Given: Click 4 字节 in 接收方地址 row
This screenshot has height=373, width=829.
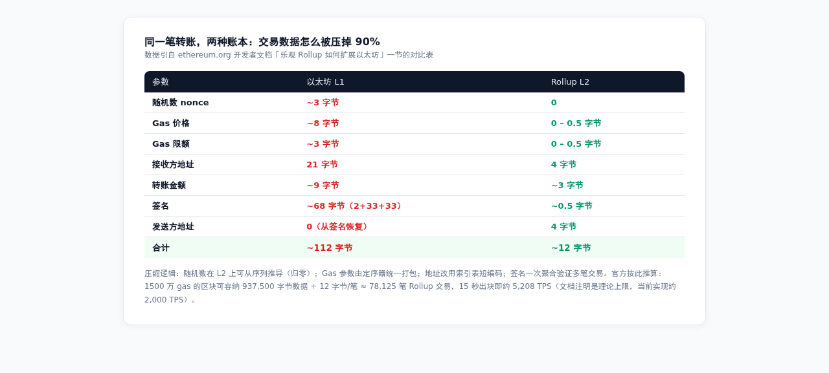Looking at the screenshot, I should (x=563, y=165).
